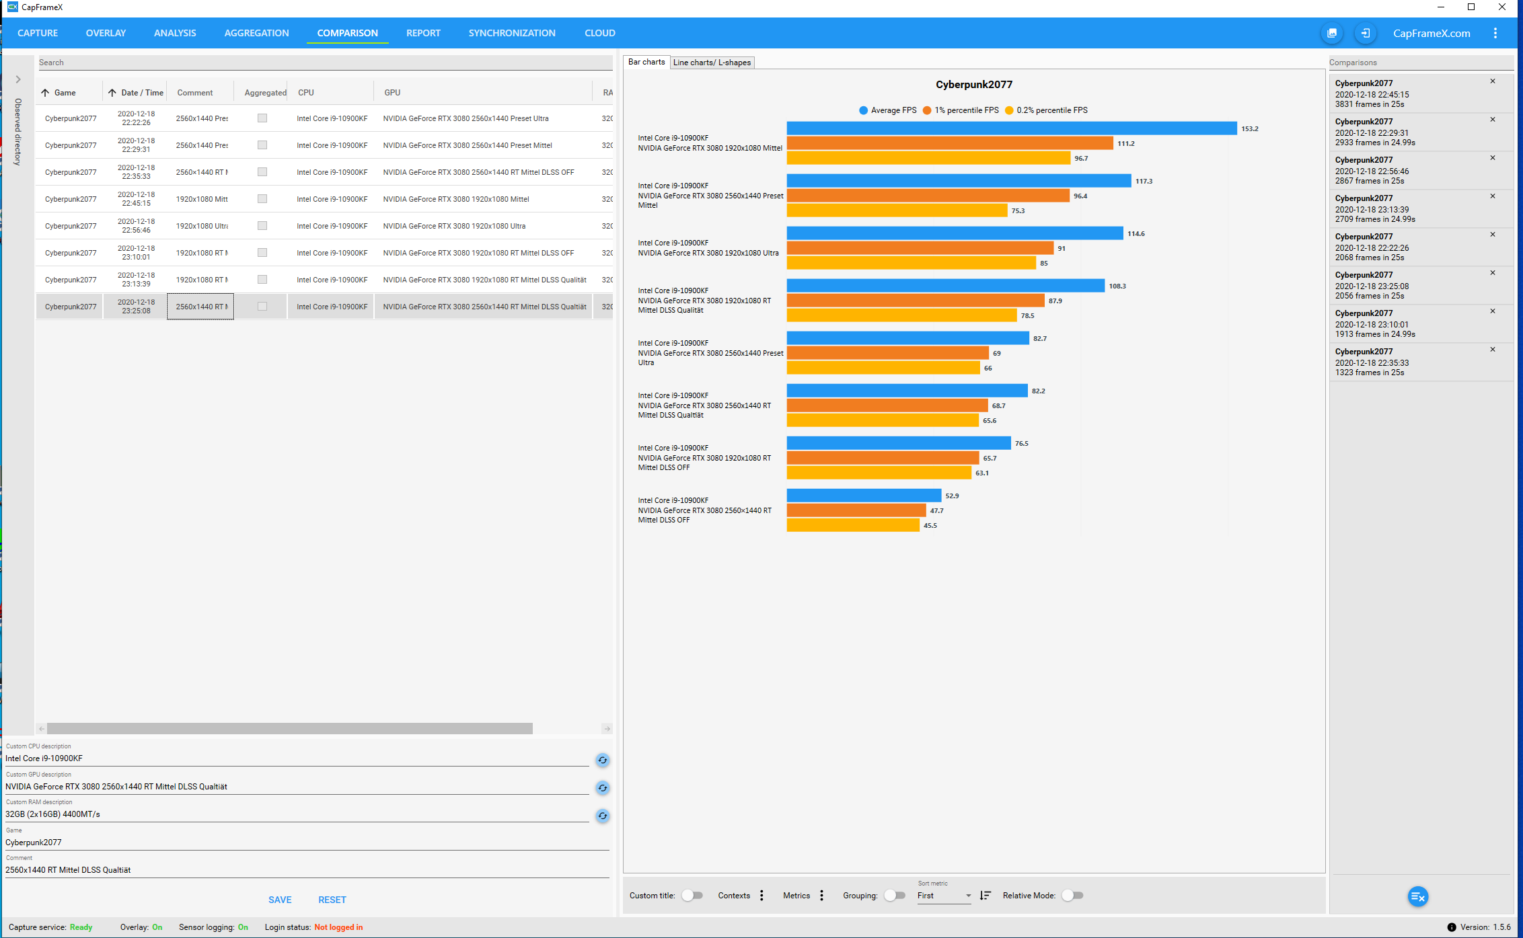Viewport: 1523px width, 938px height.
Task: Clear all comparisons with the blue round button
Action: pyautogui.click(x=1417, y=896)
